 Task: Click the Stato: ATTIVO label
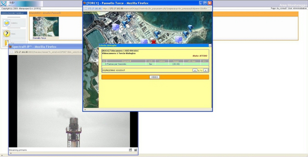coord(200,56)
